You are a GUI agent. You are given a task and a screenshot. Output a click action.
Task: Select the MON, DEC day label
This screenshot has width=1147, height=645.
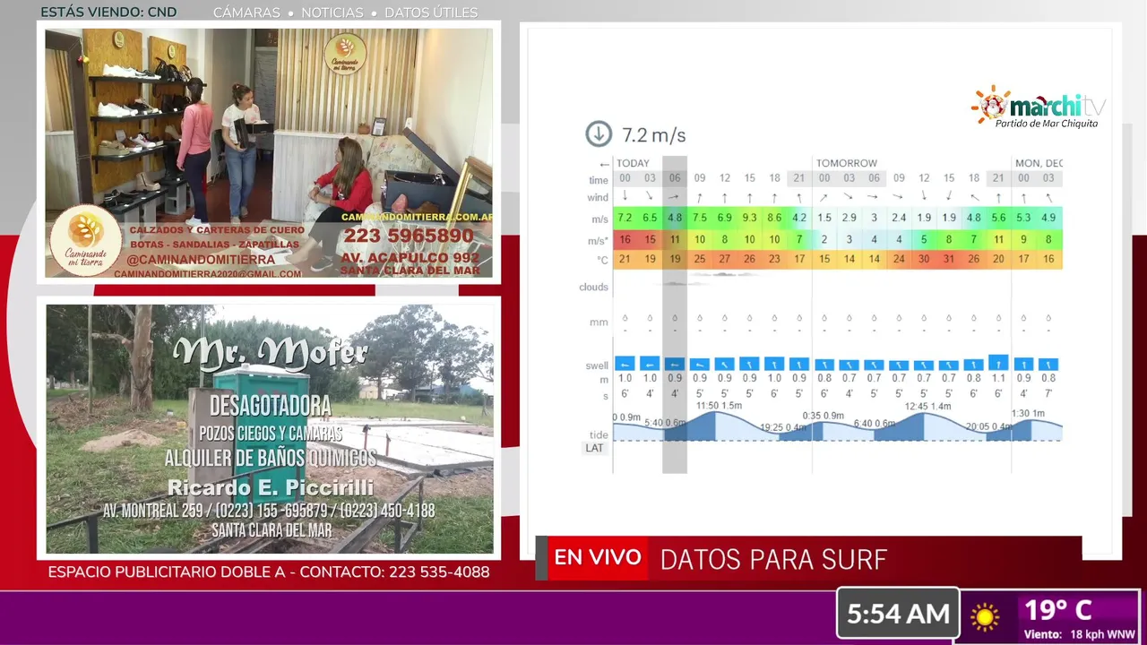1039,163
